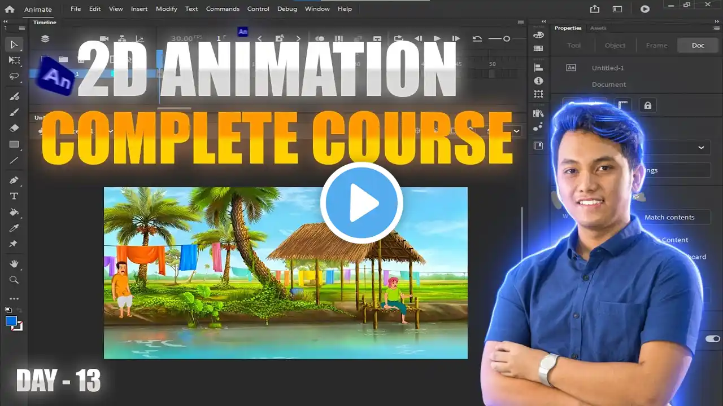This screenshot has width=723, height=406.
Task: Open the Window menu
Action: tap(317, 9)
